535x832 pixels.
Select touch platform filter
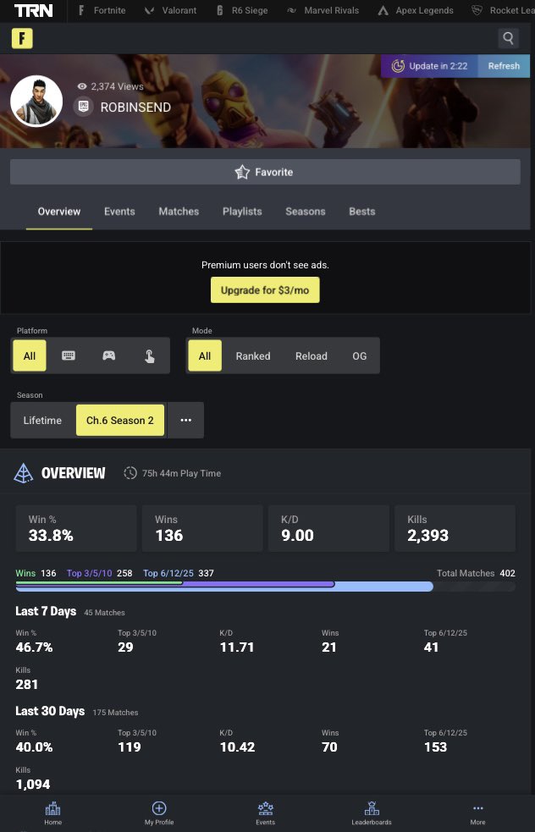point(149,355)
